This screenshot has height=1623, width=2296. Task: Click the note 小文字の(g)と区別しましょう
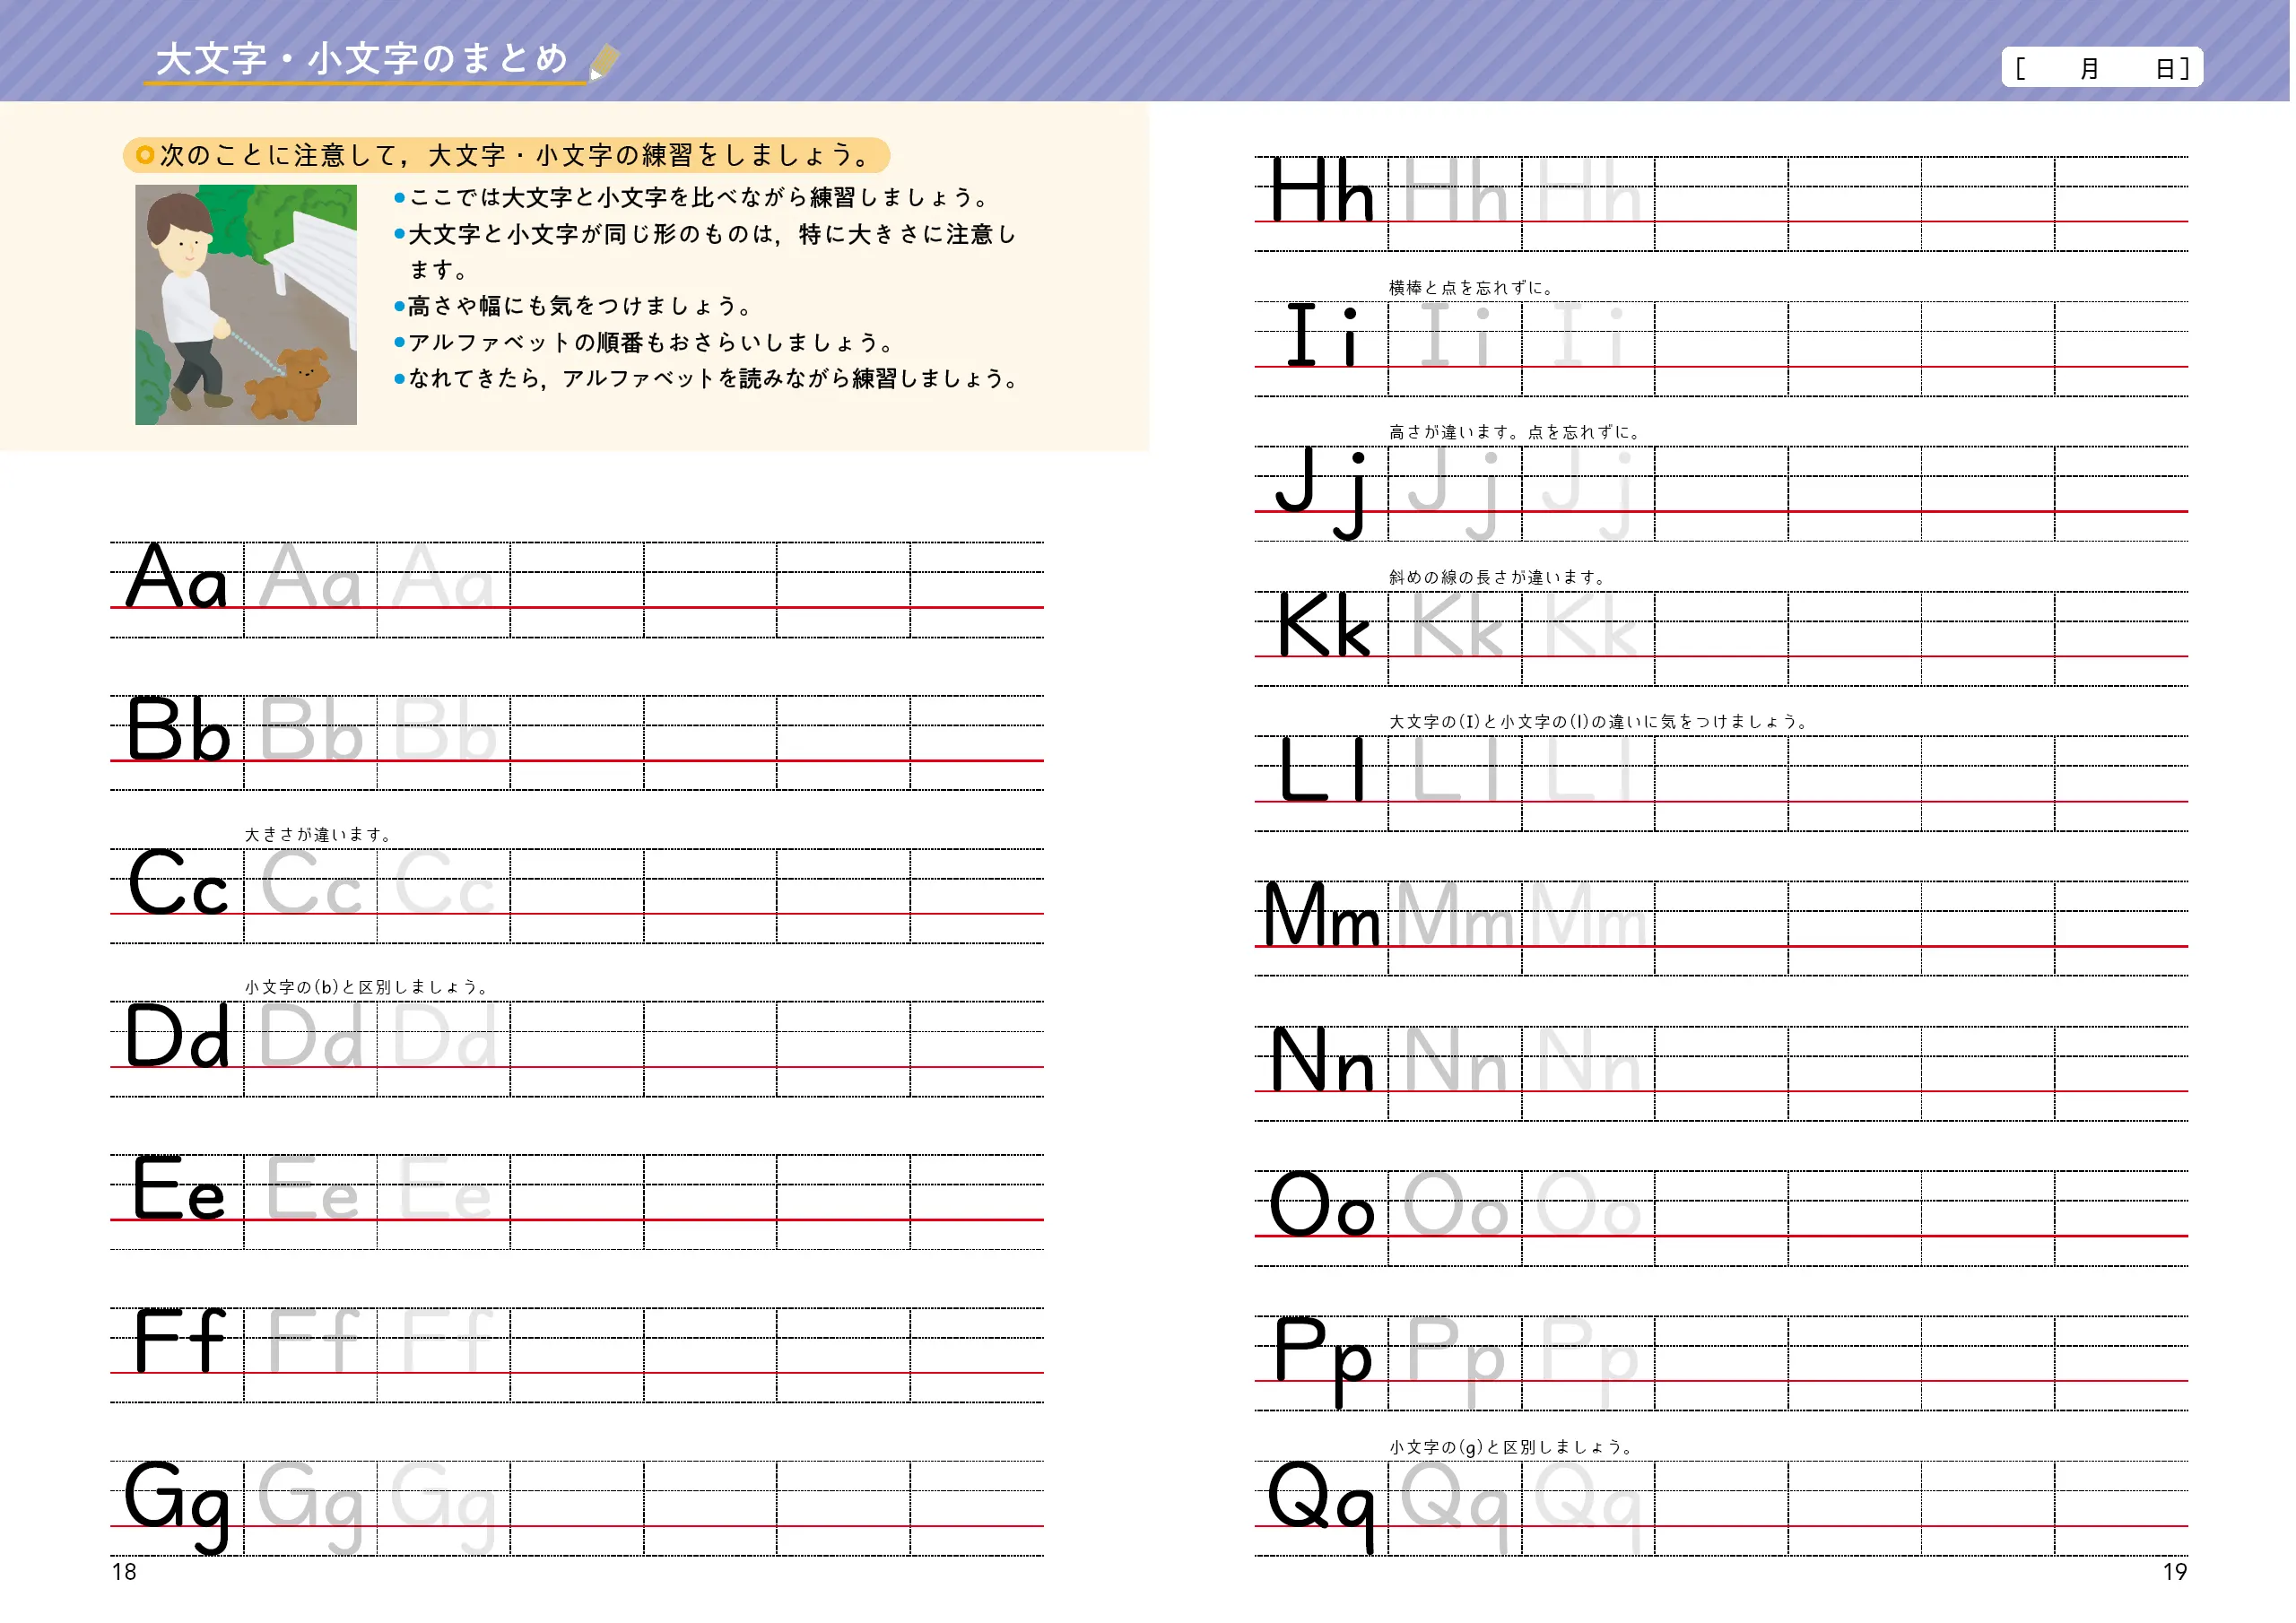pos(1511,1448)
